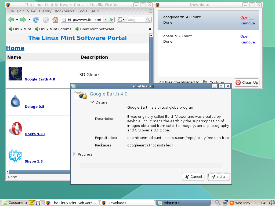The image size is (275, 206).
Task: Switch to the Downloads taskbar button
Action: (x=128, y=203)
